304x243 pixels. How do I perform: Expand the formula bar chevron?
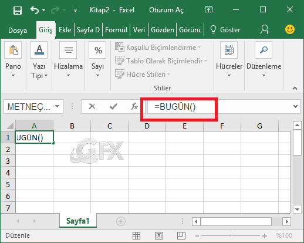point(295,106)
